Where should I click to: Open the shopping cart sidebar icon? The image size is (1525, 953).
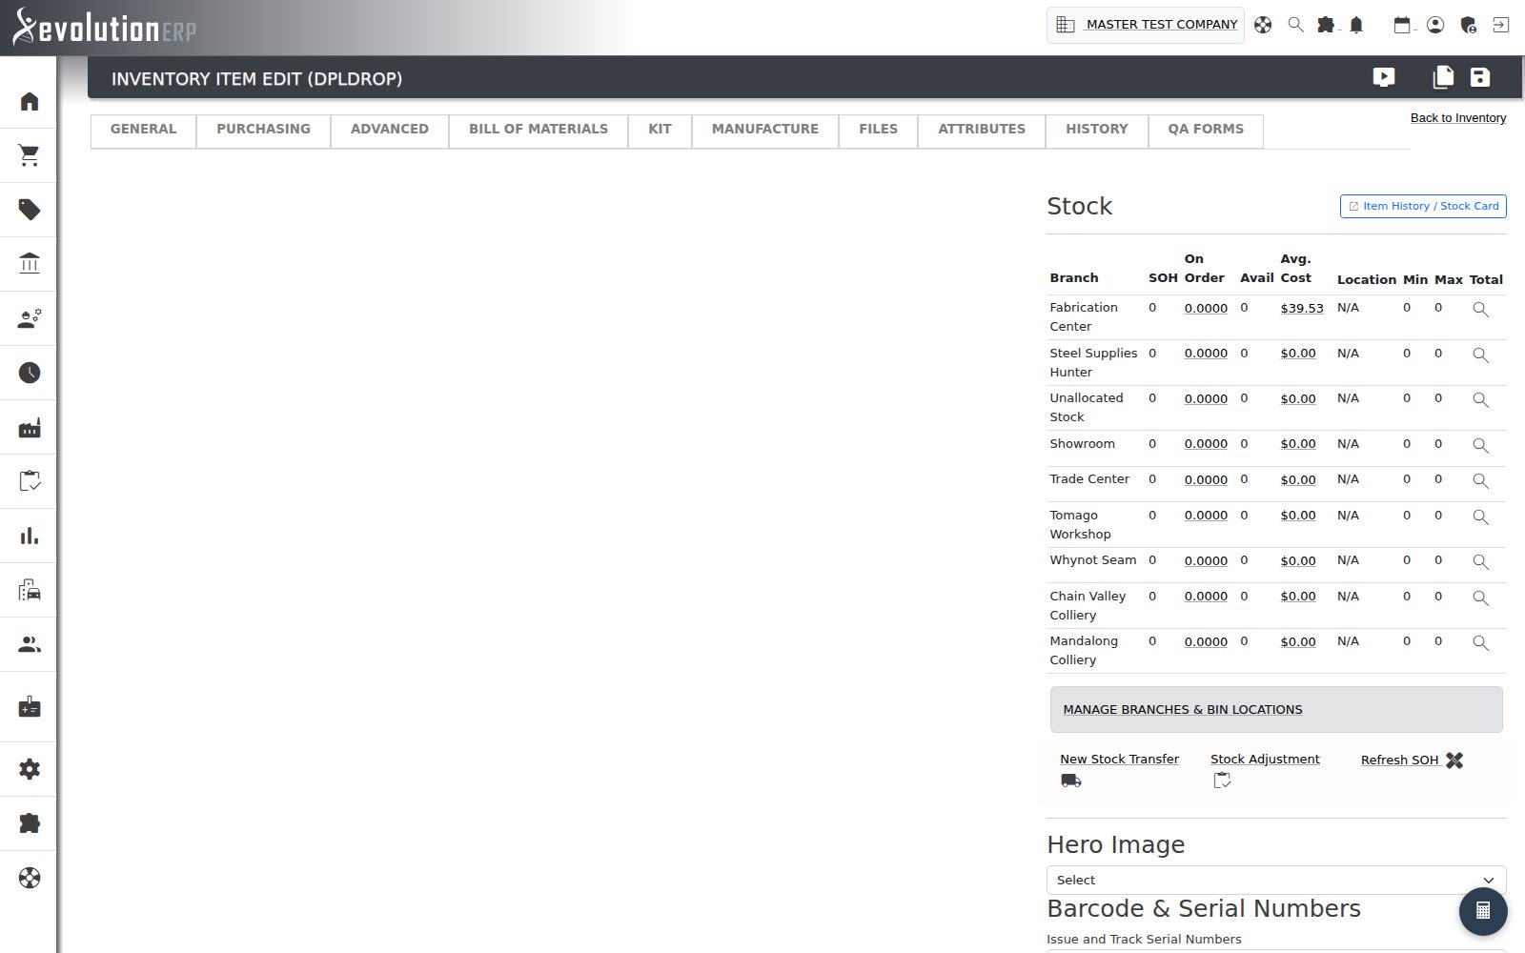30,155
